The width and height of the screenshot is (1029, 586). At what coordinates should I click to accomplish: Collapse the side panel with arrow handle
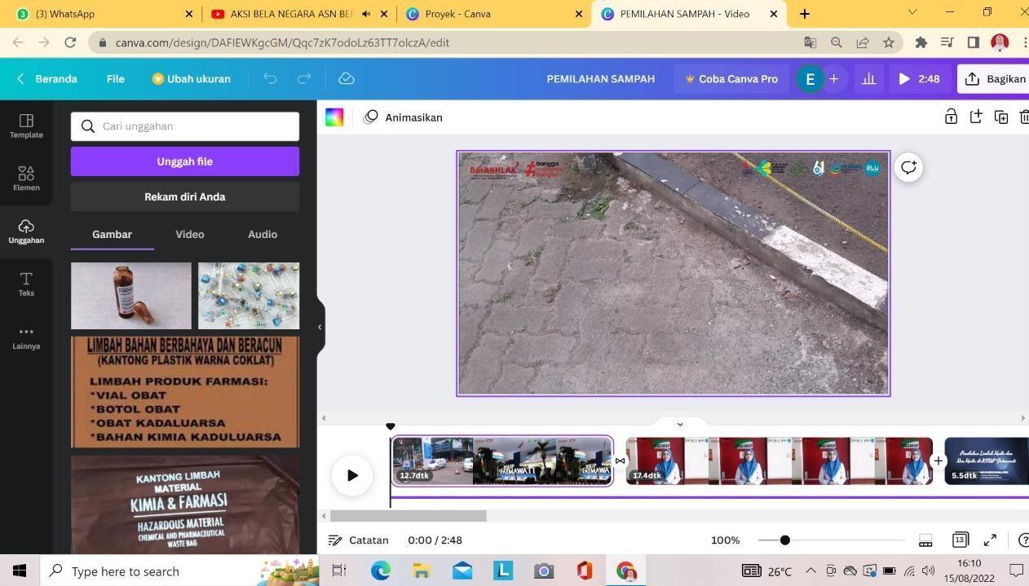320,327
